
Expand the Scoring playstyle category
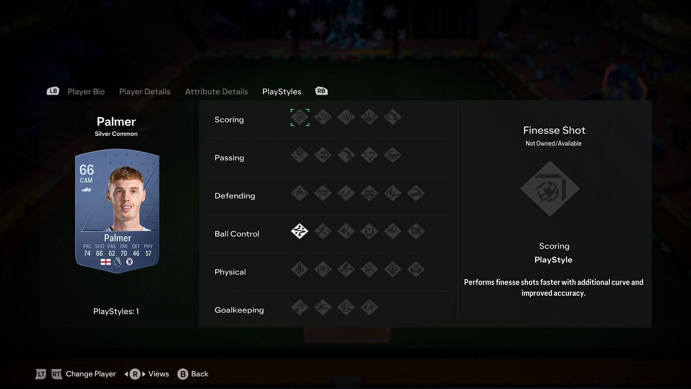pyautogui.click(x=229, y=119)
